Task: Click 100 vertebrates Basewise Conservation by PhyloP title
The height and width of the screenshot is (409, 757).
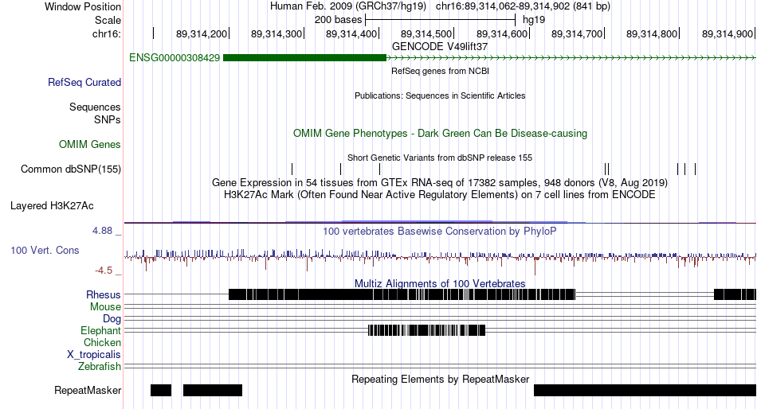Action: click(x=440, y=231)
